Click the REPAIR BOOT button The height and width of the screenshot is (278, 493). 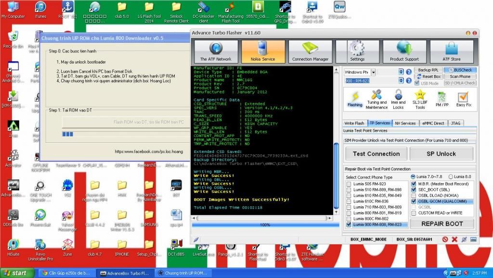(x=442, y=224)
